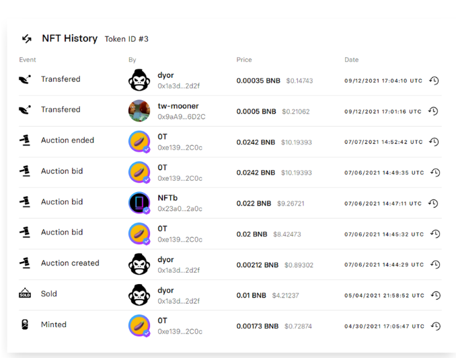Click dyor avatar in Sold row

(139, 295)
